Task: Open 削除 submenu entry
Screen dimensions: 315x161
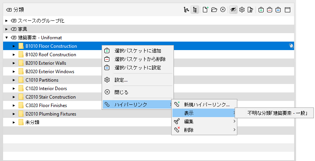Action: pyautogui.click(x=204, y=130)
